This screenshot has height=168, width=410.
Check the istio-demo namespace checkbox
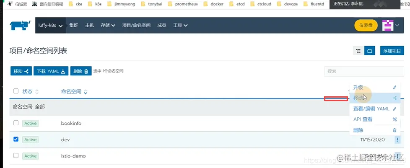[16, 155]
